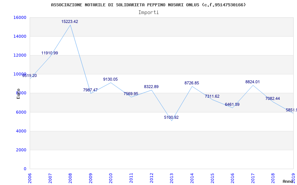Select data label 5100.92
The image size is (297, 185).
tap(172, 117)
